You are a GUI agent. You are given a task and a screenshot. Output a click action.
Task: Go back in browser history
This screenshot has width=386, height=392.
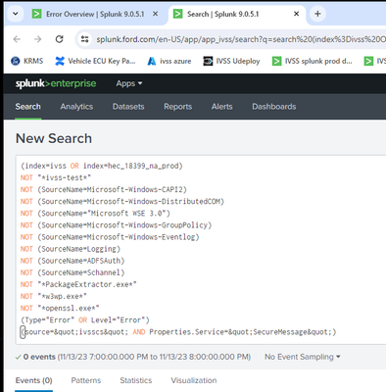17,39
